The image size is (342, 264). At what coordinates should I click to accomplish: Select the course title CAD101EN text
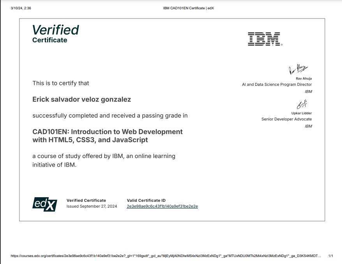coord(108,135)
